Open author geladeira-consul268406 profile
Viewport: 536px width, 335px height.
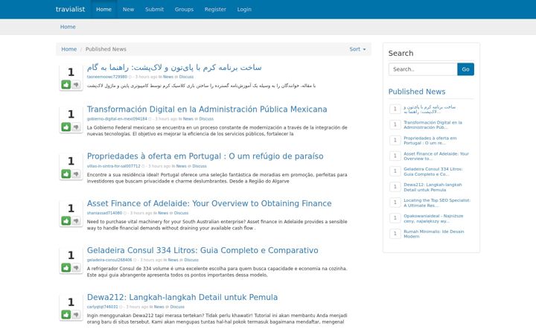(x=109, y=260)
